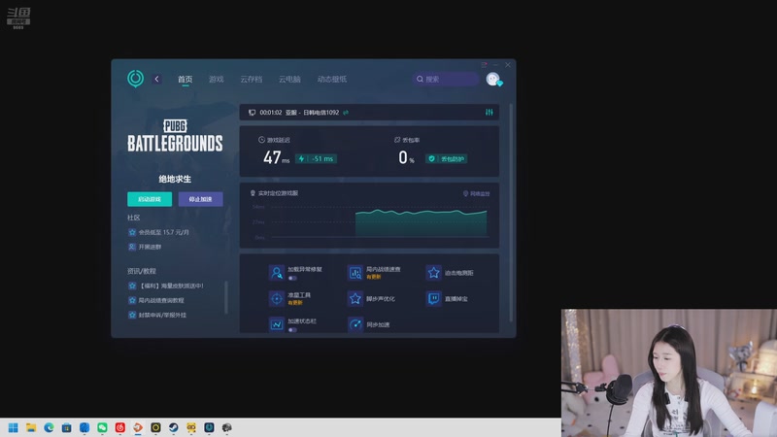
Task: Open the Windows Start menu
Action: [x=14, y=427]
